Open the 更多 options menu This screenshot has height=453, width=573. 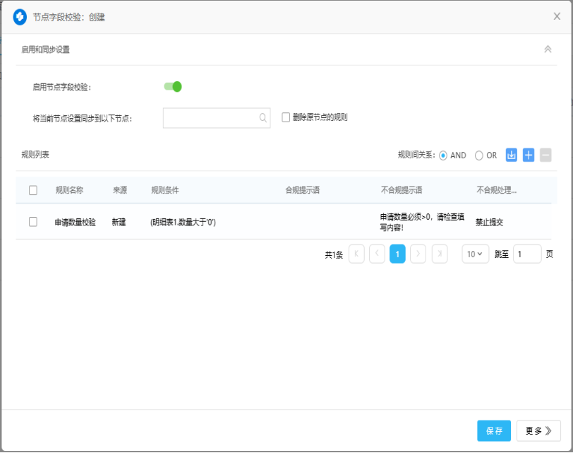[x=537, y=430]
